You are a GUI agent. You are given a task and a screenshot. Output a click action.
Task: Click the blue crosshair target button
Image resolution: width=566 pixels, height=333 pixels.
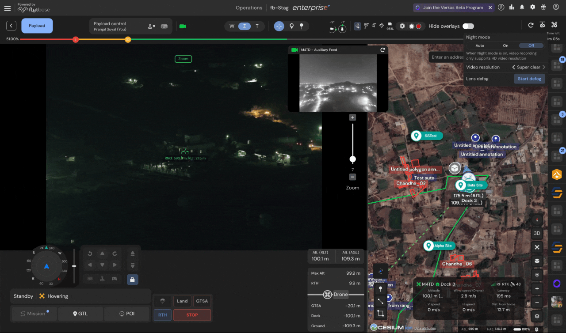(279, 26)
